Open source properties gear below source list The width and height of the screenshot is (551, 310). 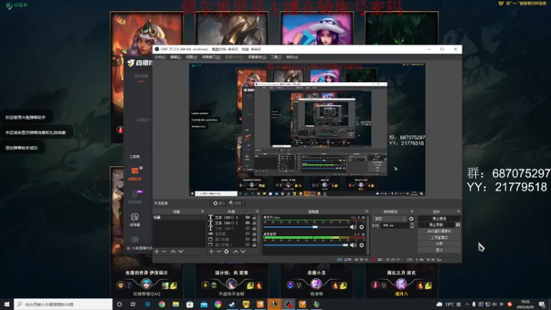point(227,251)
